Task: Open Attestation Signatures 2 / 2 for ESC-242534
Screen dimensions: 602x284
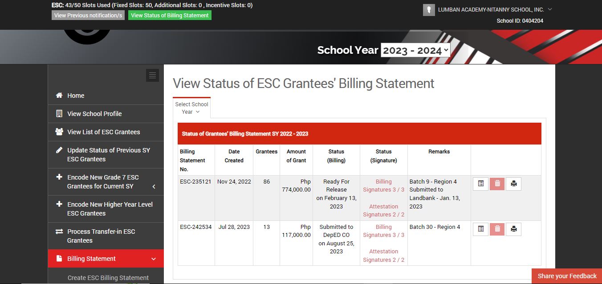Action: [x=383, y=256]
